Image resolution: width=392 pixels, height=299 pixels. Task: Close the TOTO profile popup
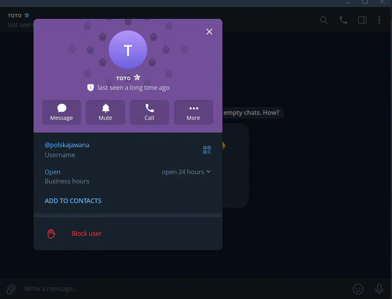click(x=209, y=32)
